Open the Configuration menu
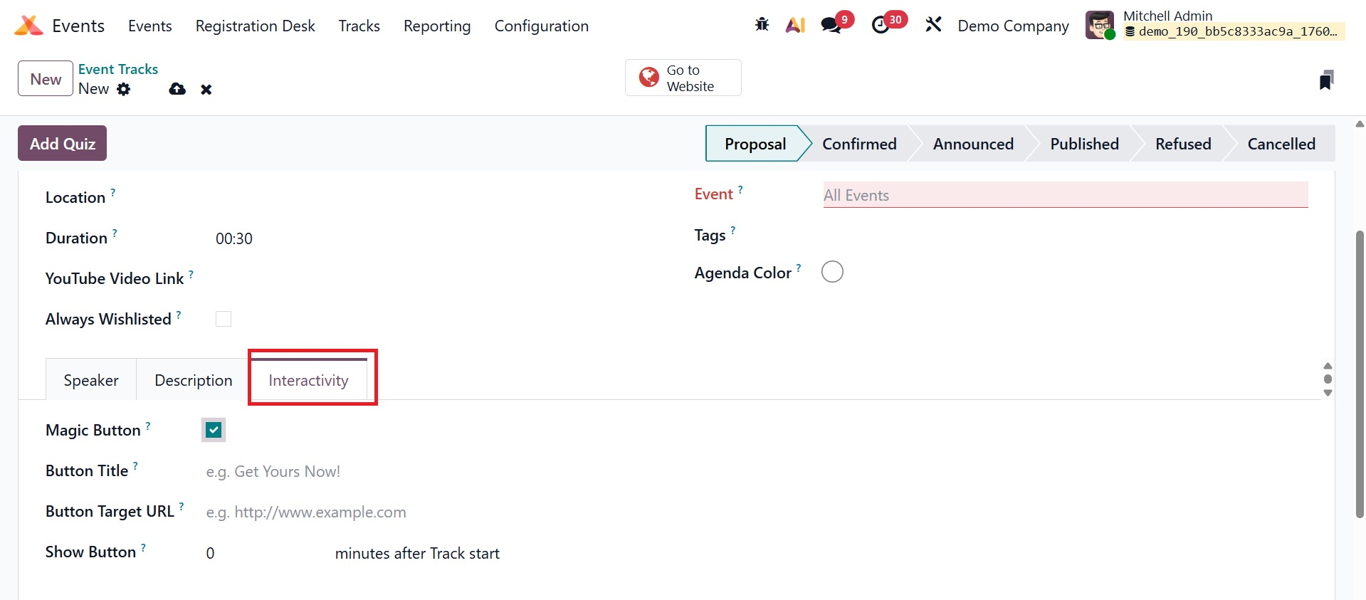Image resolution: width=1366 pixels, height=600 pixels. coord(541,26)
